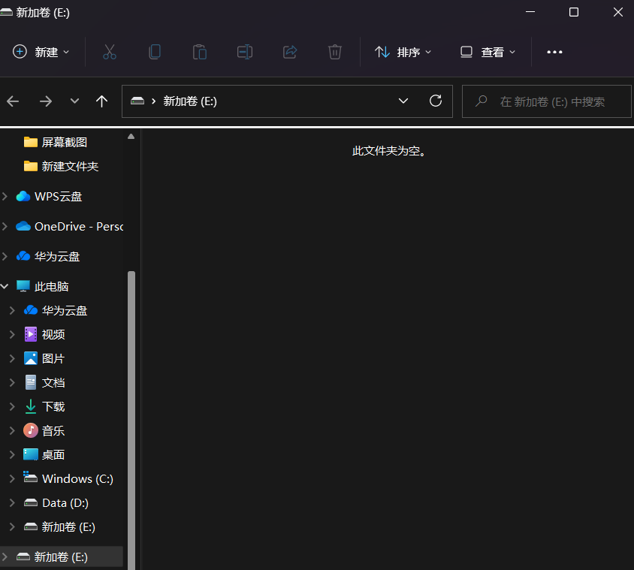Click the Rename icon in toolbar
Viewport: 634px width, 570px height.
tap(245, 52)
